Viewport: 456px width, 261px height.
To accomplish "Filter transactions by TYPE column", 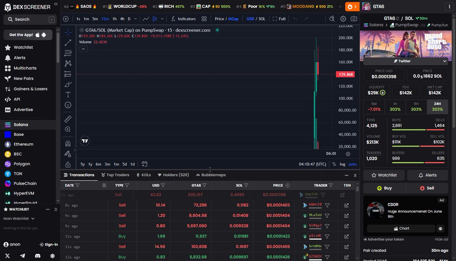I will tap(127, 185).
